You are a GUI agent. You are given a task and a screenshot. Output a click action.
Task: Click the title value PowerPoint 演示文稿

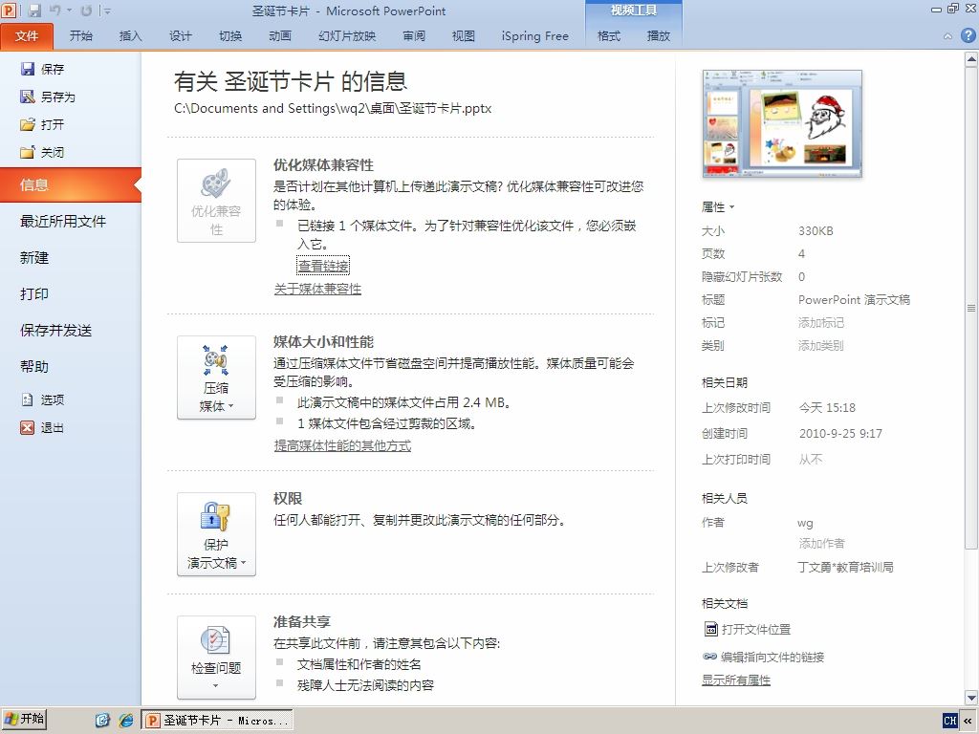click(x=854, y=299)
